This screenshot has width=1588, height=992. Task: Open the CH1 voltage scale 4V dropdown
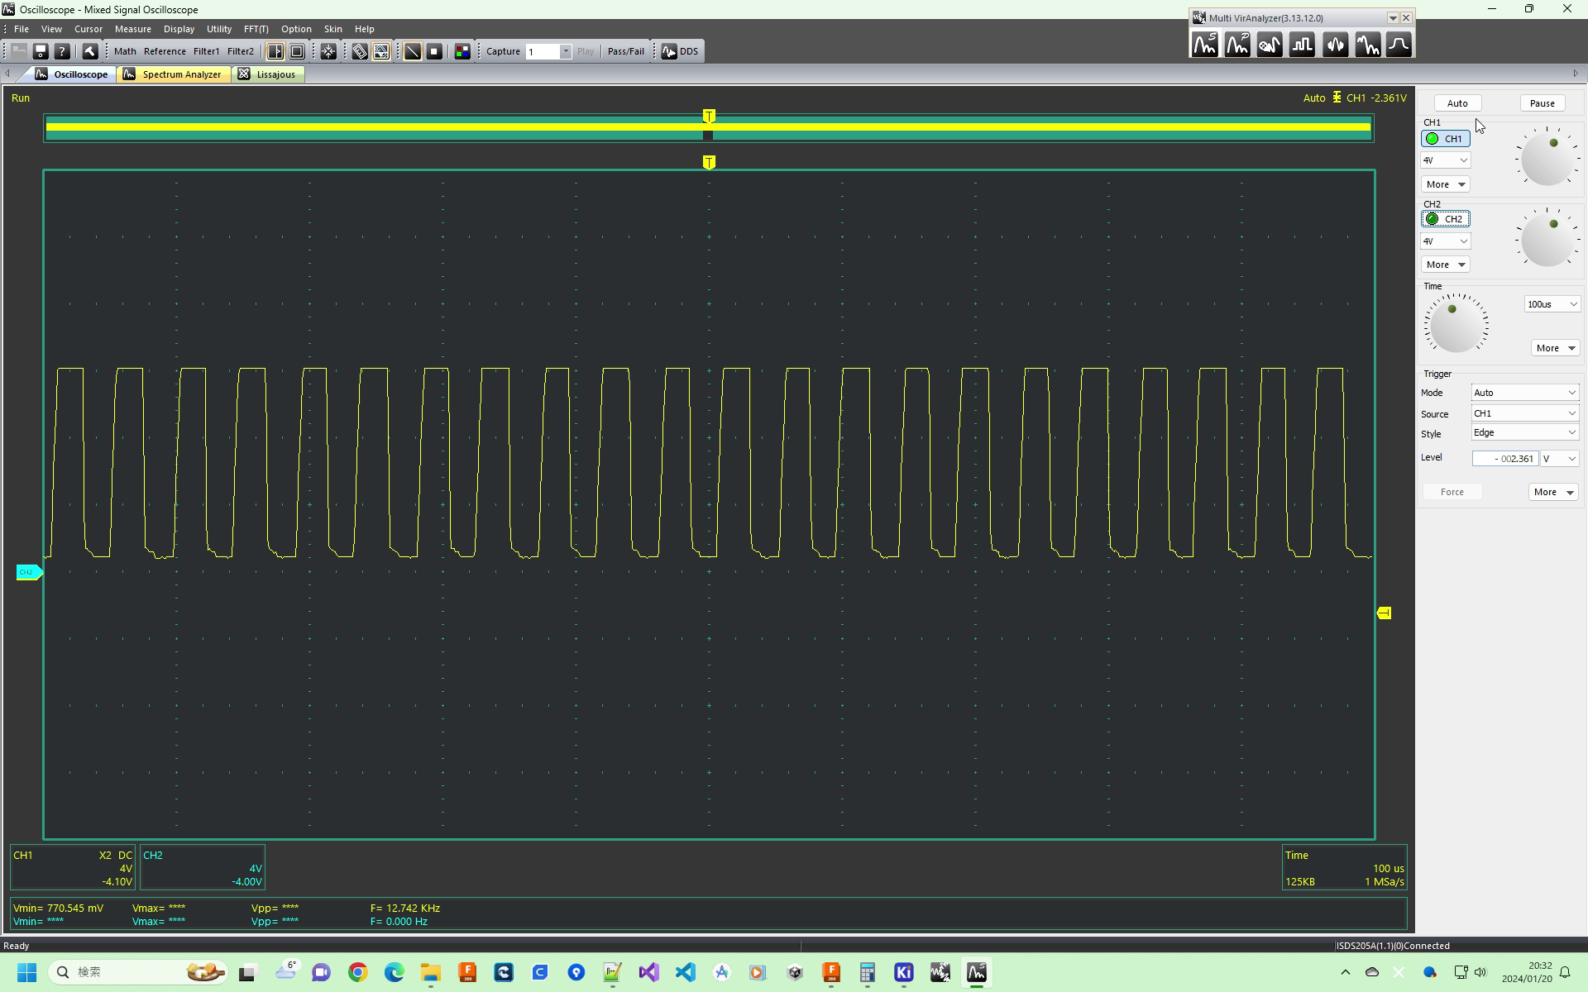1445,160
